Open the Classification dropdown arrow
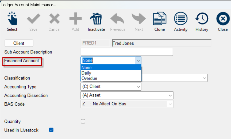 pyautogui.click(x=204, y=78)
